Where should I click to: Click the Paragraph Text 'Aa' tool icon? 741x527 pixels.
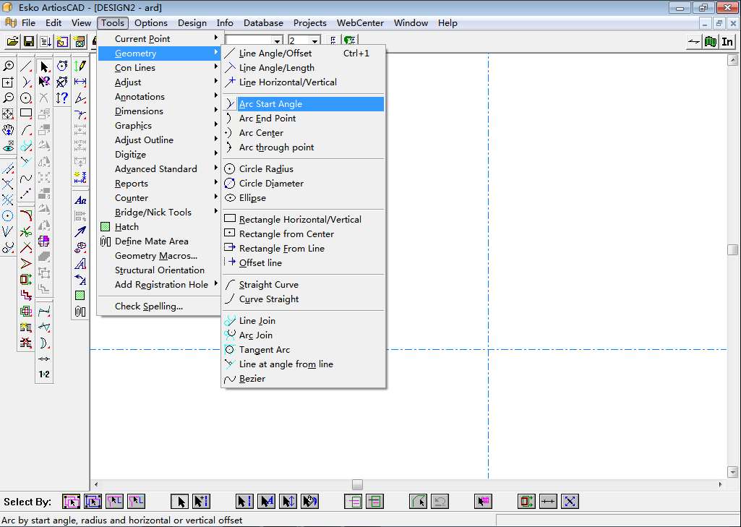coord(80,200)
